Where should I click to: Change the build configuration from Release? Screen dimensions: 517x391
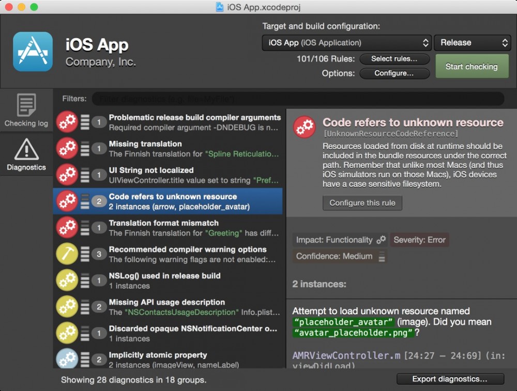[x=472, y=43]
